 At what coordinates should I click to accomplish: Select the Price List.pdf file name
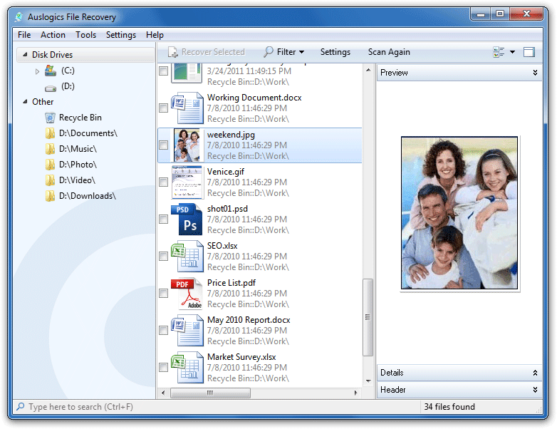click(x=231, y=283)
